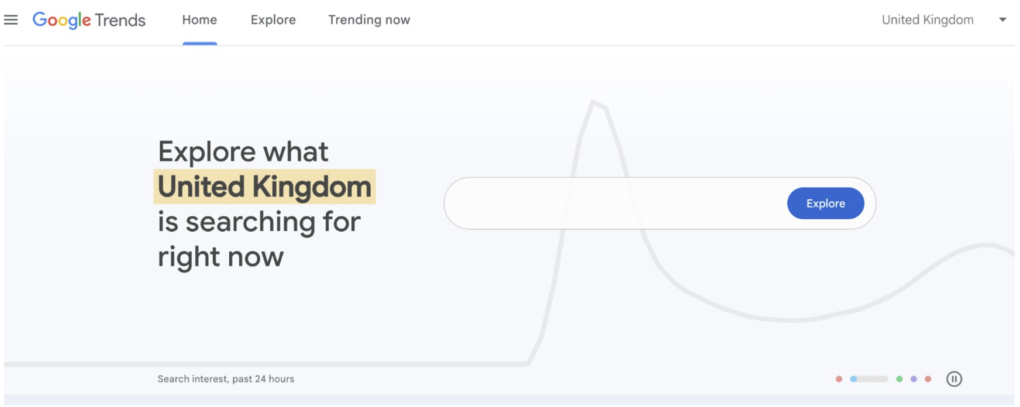Focus the search terms input field
The image size is (1020, 407).
pyautogui.click(x=614, y=203)
